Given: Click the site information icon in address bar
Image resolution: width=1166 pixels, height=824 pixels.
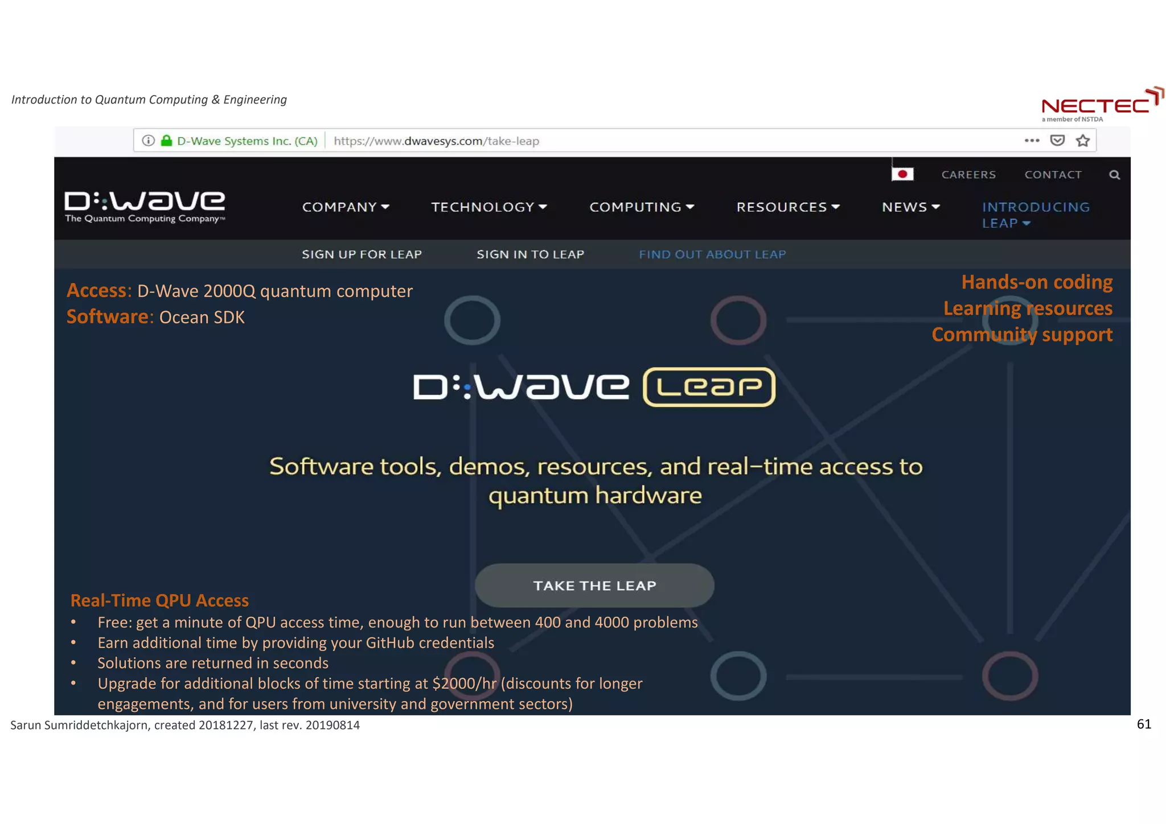Looking at the screenshot, I should (x=148, y=141).
